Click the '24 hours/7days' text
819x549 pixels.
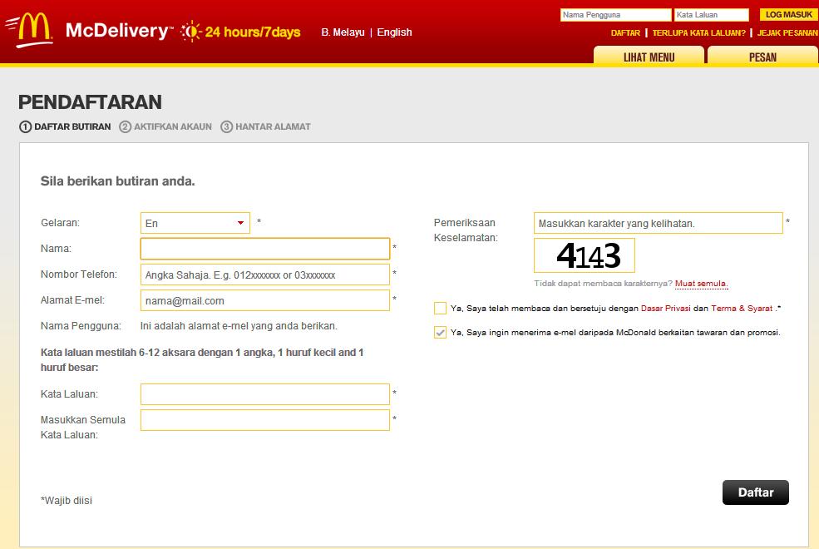pyautogui.click(x=253, y=32)
